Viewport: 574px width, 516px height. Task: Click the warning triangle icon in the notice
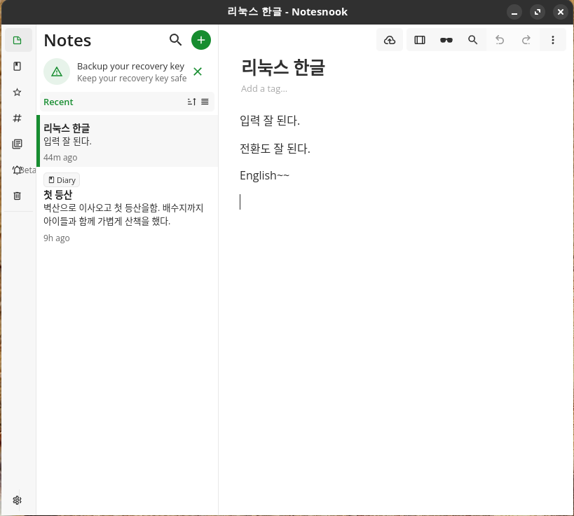pos(57,72)
